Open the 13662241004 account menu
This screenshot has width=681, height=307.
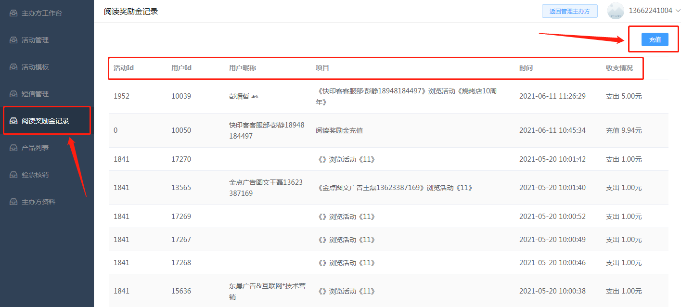(650, 11)
